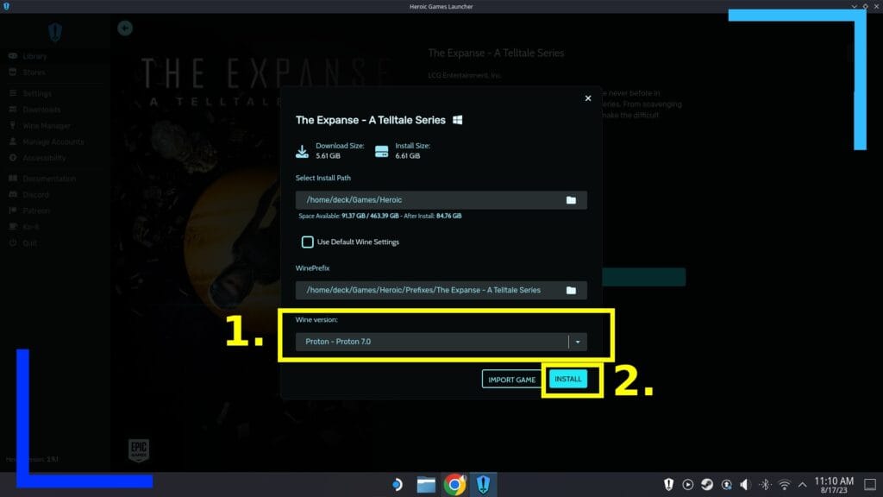Click the dialog title "The Expanse - A Telltale Series"
883x497 pixels.
[371, 120]
